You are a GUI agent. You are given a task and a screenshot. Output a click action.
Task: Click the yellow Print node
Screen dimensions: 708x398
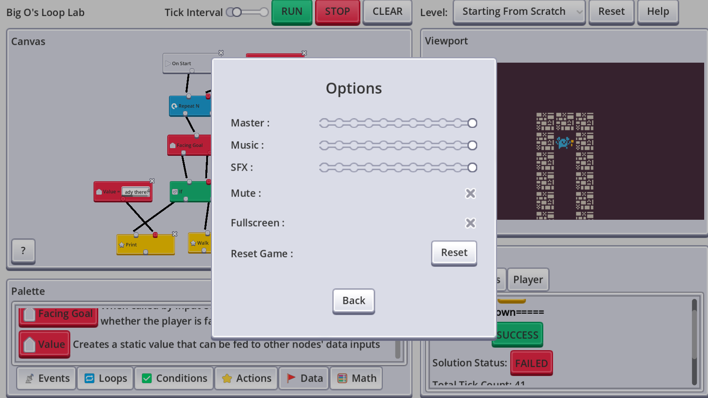pyautogui.click(x=146, y=245)
